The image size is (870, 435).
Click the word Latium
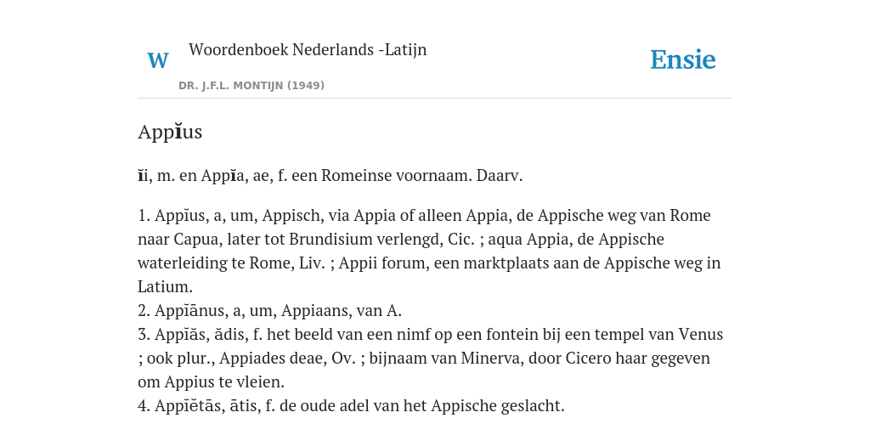pyautogui.click(x=163, y=287)
